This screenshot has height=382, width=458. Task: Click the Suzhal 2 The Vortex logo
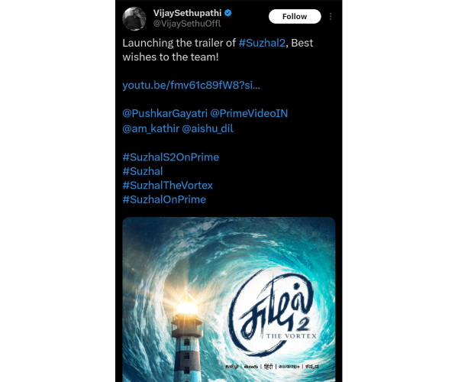273,312
